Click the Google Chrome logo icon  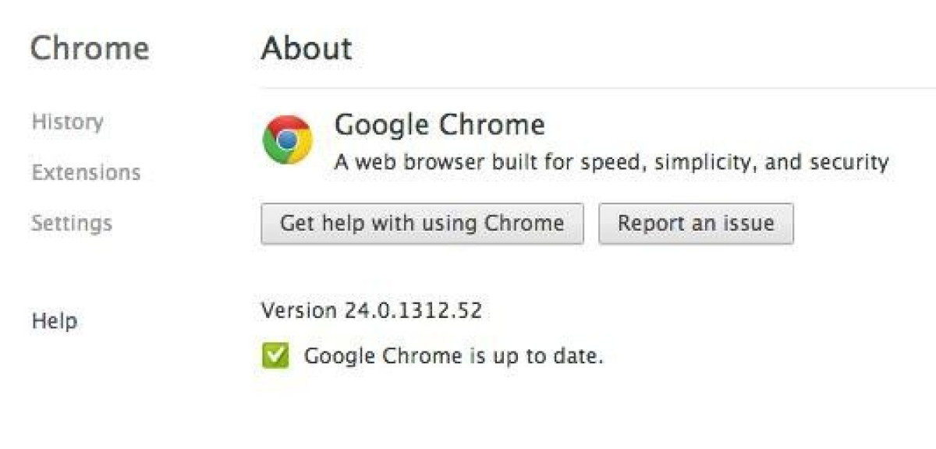tap(287, 140)
